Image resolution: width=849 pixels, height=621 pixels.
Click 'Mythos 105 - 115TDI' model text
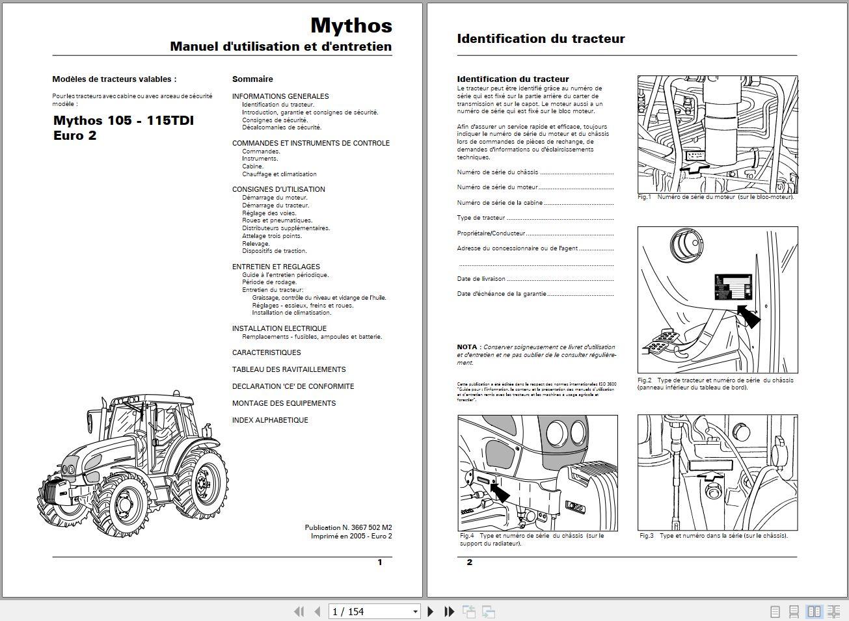click(124, 120)
